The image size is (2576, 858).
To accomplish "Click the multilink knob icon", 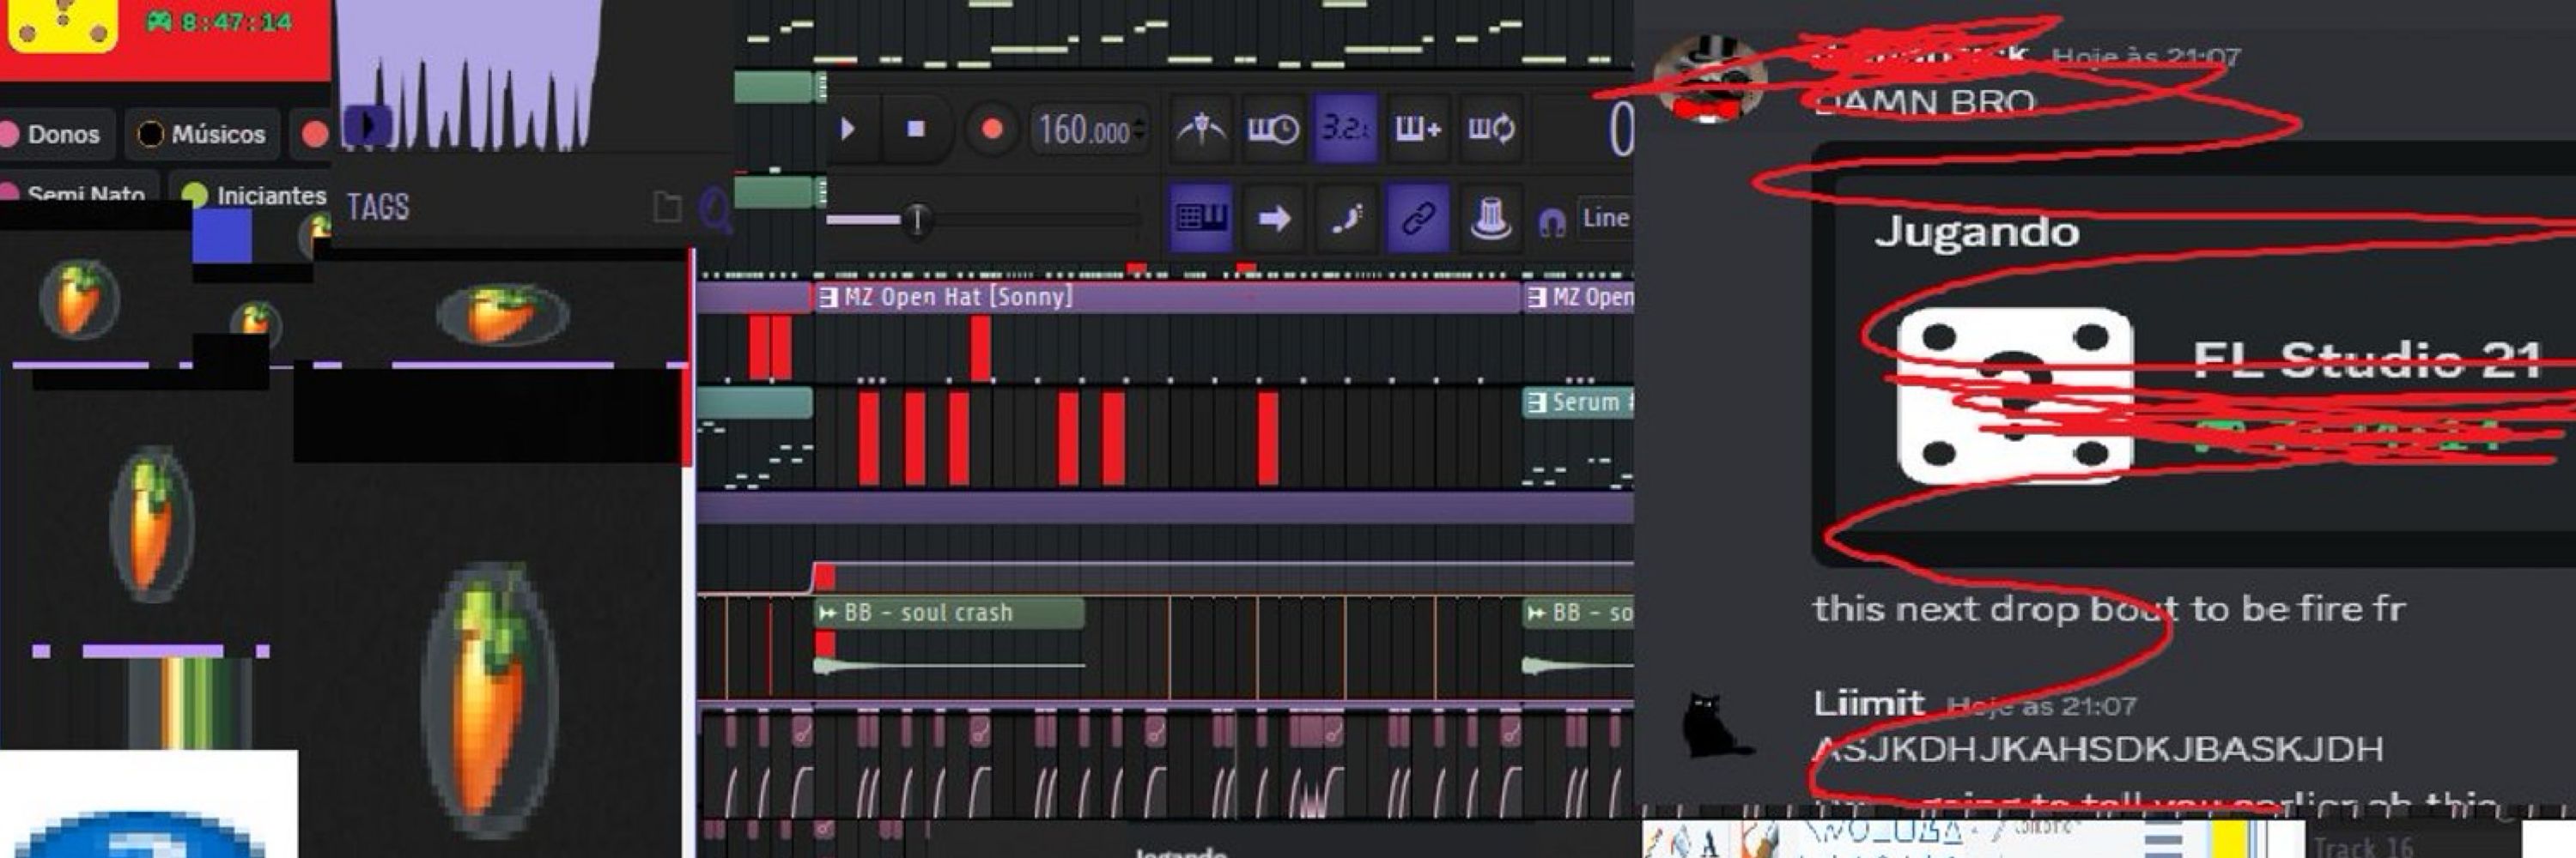I will (x=1490, y=217).
